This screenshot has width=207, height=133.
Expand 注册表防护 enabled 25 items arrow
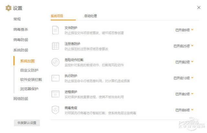192,46
